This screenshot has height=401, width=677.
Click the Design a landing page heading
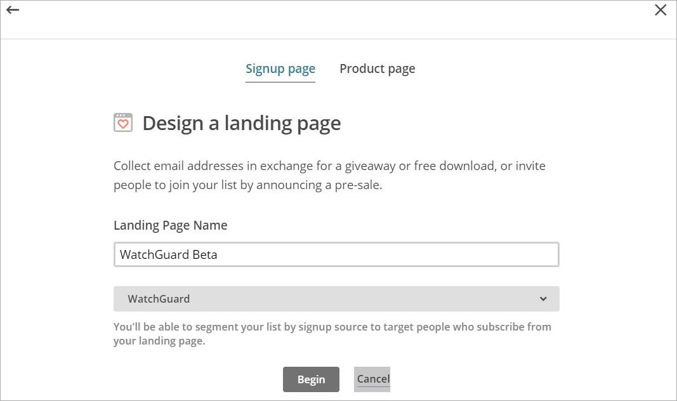point(241,123)
